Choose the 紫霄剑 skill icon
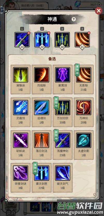The image size is (104, 216). tap(63, 75)
